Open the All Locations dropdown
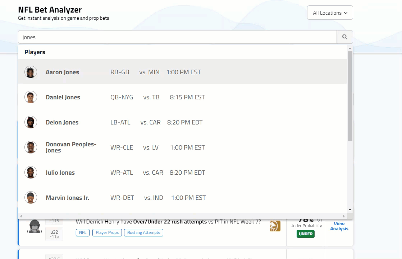 pyautogui.click(x=330, y=13)
